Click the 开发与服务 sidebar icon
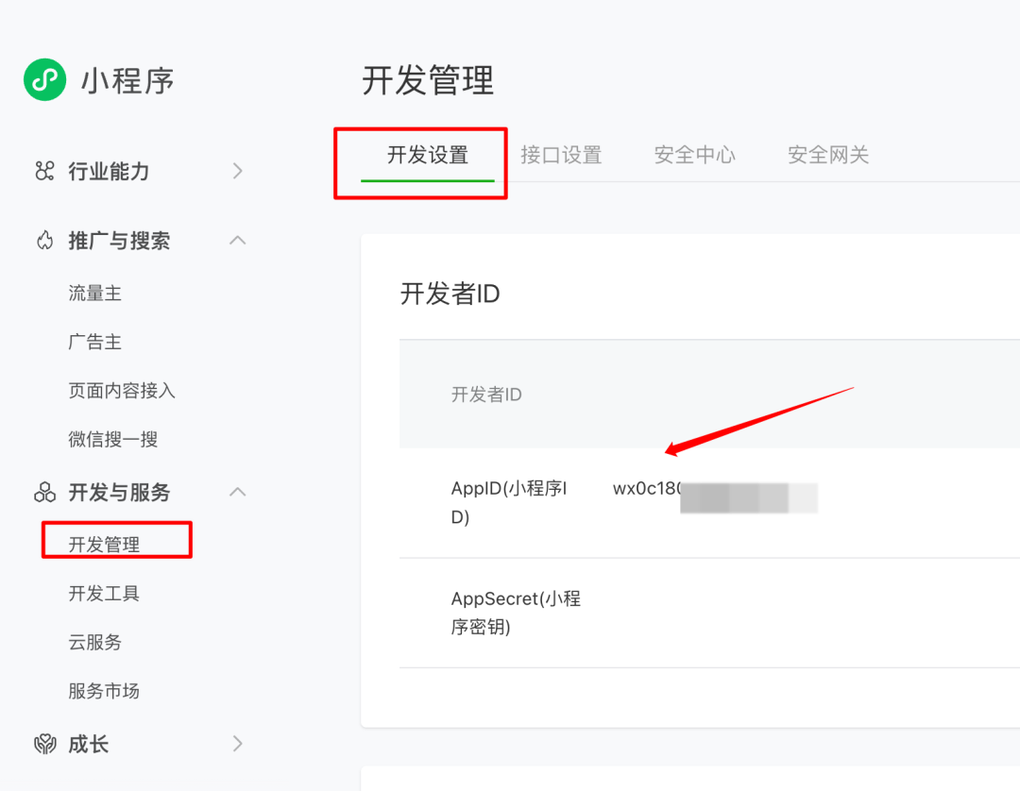The image size is (1020, 791). coord(45,492)
